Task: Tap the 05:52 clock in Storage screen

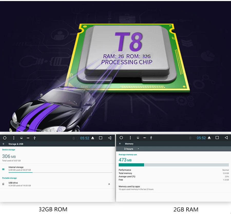Action: point(85,138)
